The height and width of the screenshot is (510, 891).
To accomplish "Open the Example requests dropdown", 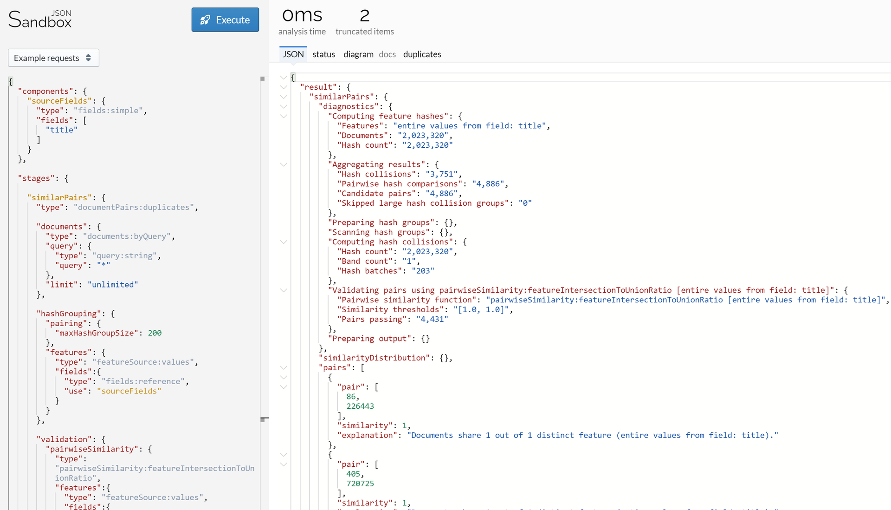I will (53, 58).
